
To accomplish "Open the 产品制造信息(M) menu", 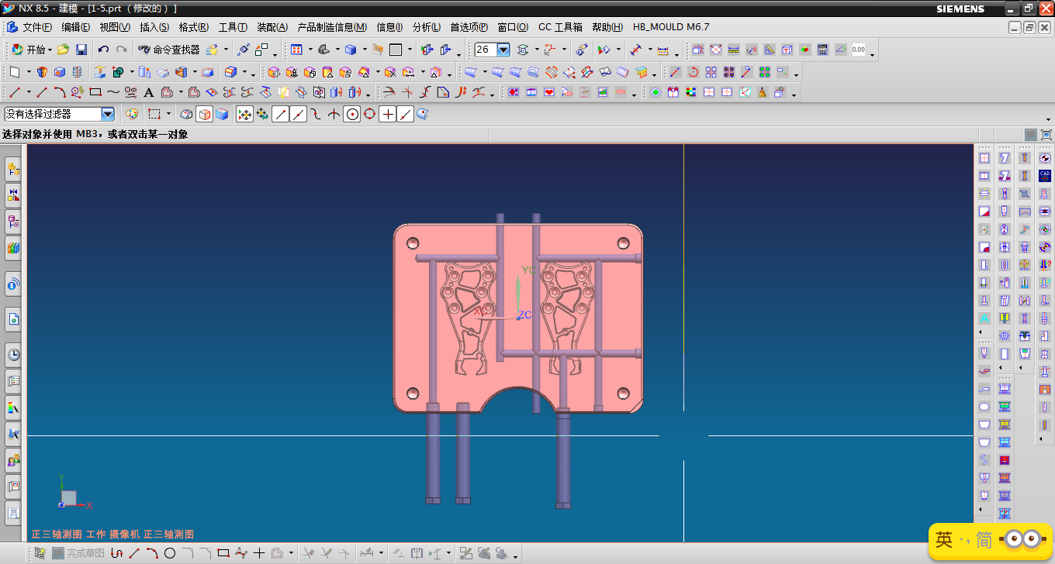I will tap(332, 27).
